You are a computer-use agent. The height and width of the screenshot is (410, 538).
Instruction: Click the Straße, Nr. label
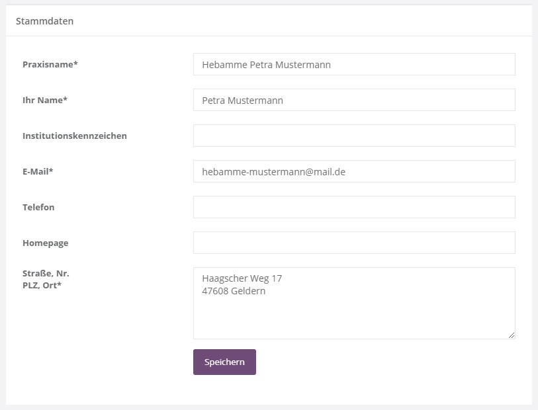point(46,273)
